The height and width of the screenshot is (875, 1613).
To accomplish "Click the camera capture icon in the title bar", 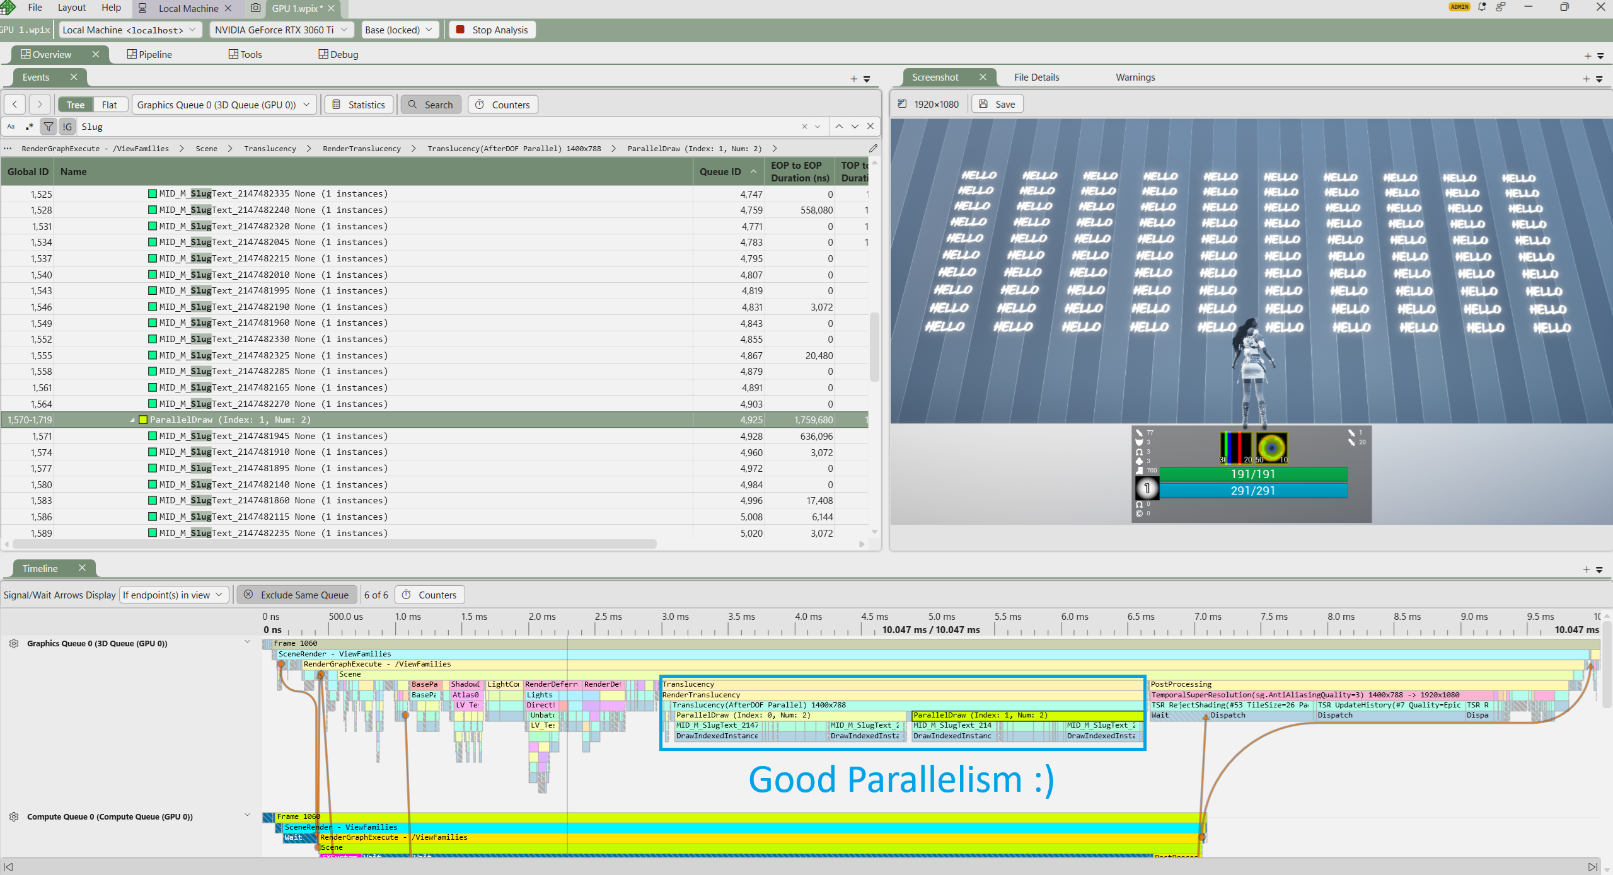I will [255, 8].
